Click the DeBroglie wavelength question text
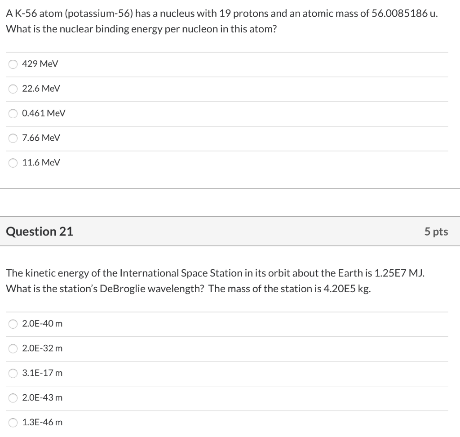The width and height of the screenshot is (460, 437). pos(215,281)
